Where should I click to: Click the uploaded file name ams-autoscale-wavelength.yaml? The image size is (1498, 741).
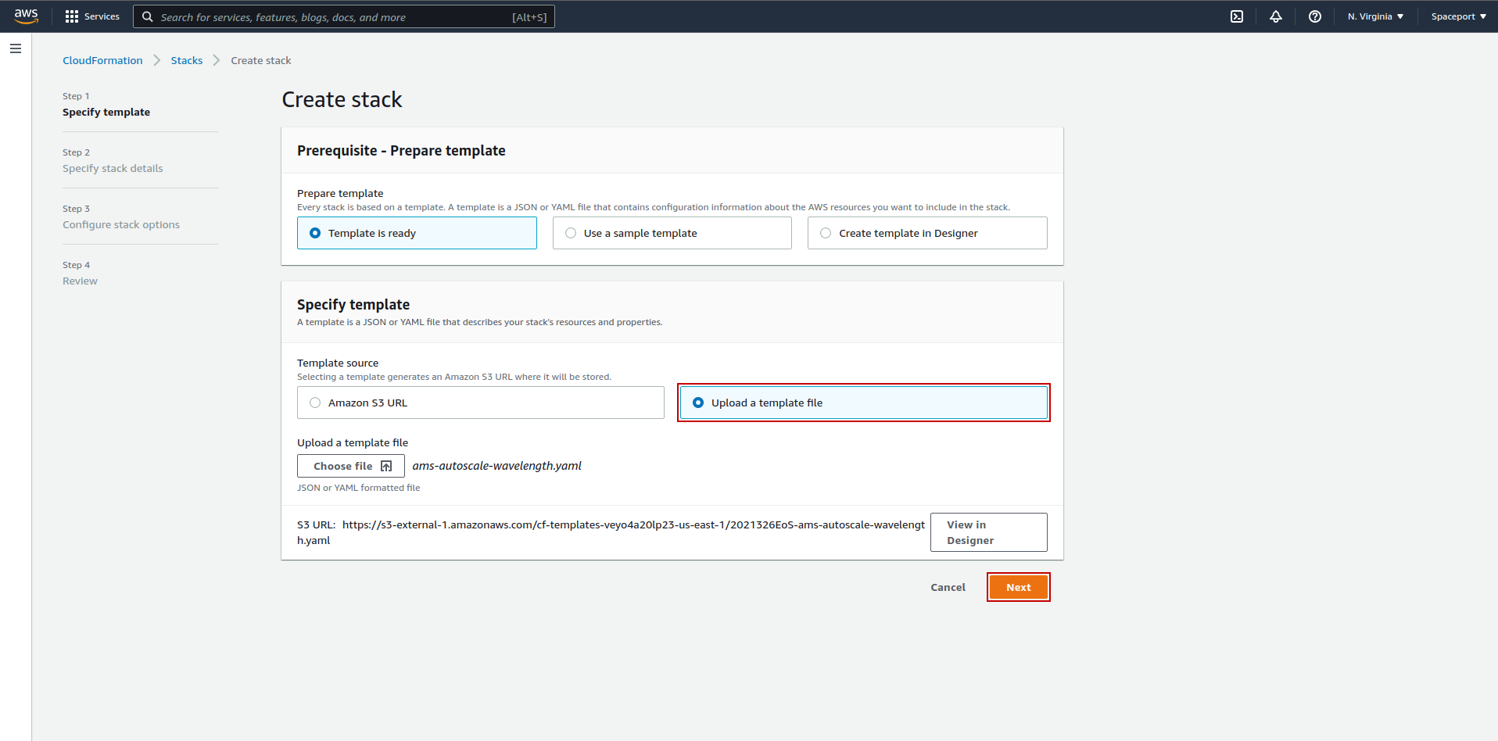click(x=496, y=466)
